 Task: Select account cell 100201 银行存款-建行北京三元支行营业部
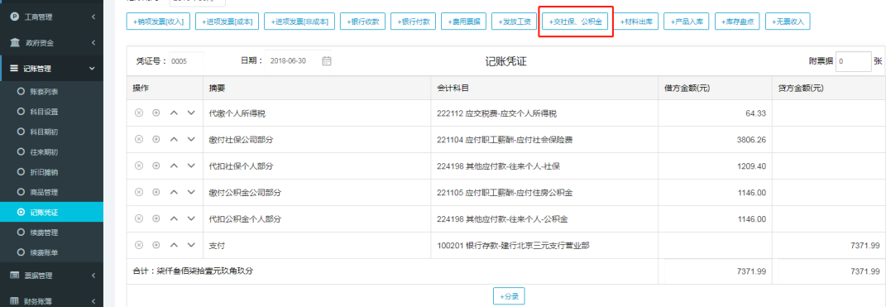pyautogui.click(x=544, y=246)
